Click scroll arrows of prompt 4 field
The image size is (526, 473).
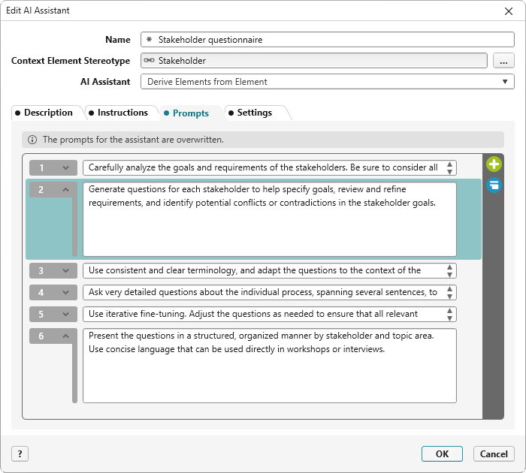[x=449, y=292]
